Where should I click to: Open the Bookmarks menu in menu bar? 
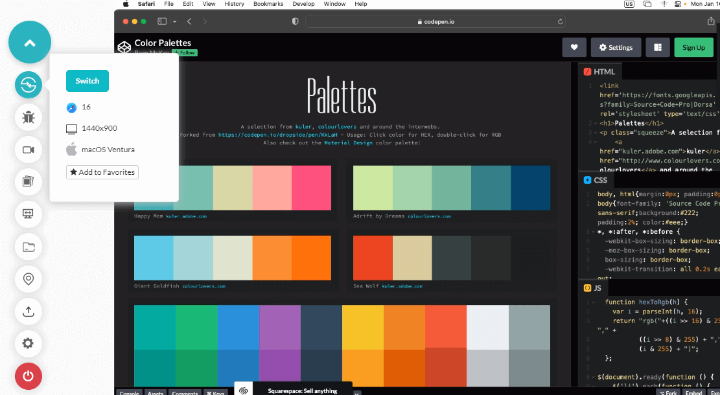click(268, 4)
